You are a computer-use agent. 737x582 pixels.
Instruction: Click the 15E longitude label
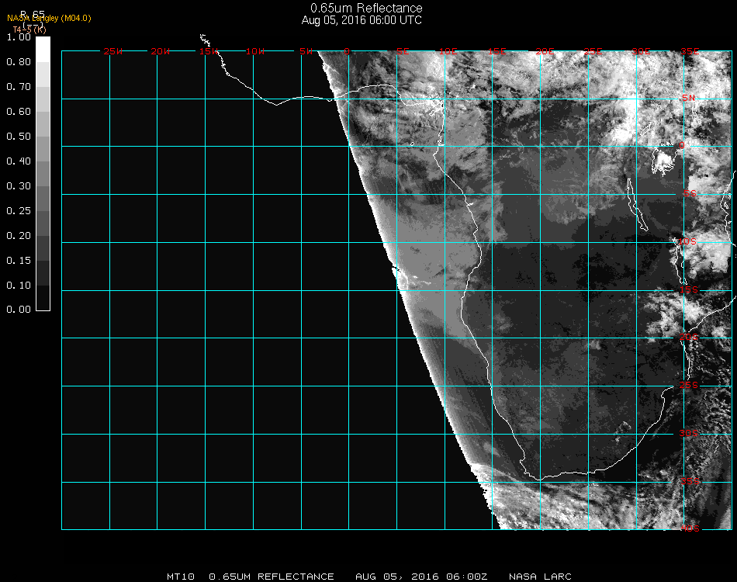(497, 52)
